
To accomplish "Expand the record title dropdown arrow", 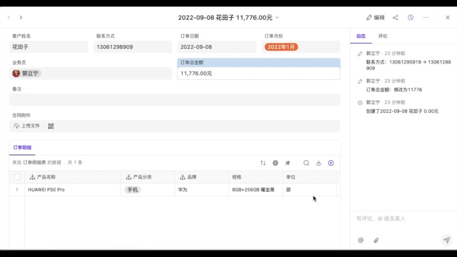I will click(x=277, y=18).
